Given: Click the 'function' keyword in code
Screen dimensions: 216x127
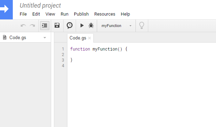Looking at the screenshot, I should tap(80, 49).
